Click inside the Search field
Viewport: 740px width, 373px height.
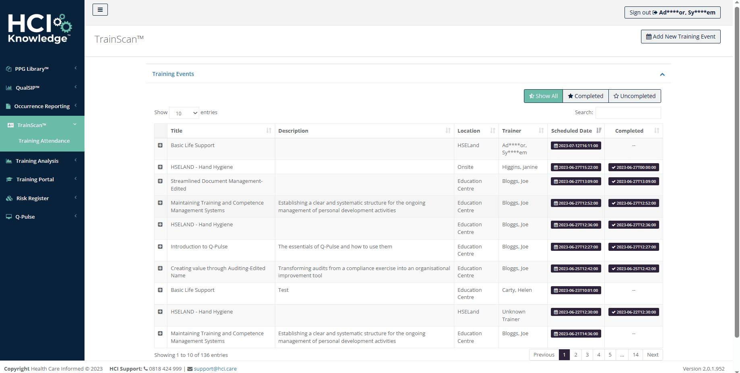[628, 113]
